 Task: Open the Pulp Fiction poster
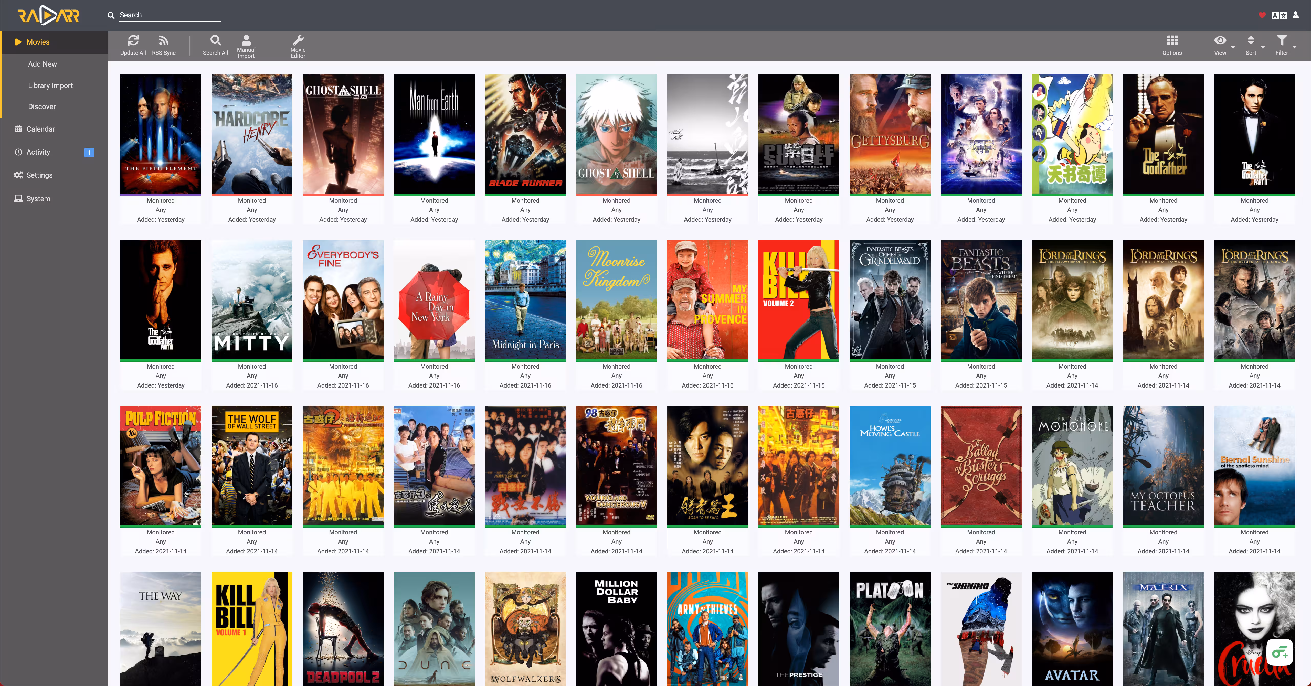pos(160,466)
